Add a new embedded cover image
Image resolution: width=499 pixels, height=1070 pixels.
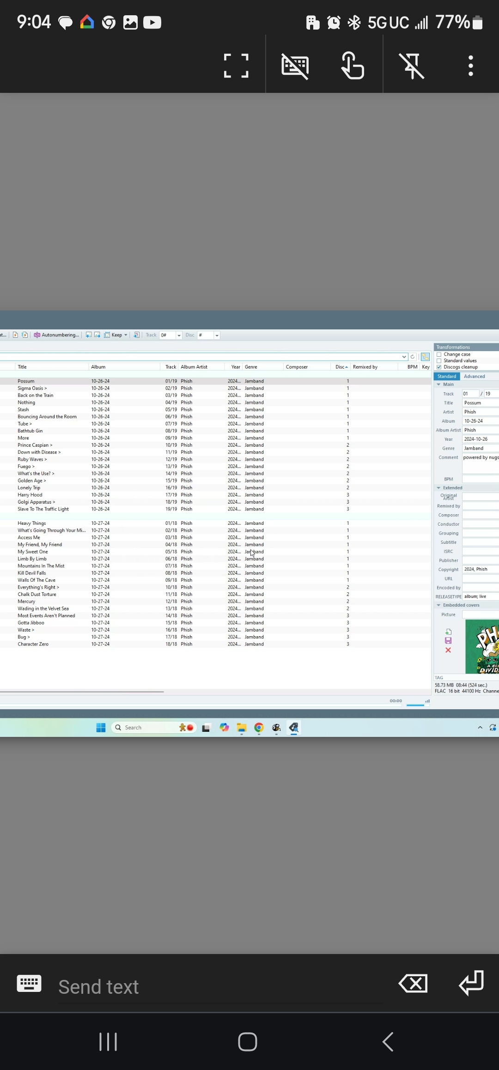pyautogui.click(x=448, y=632)
